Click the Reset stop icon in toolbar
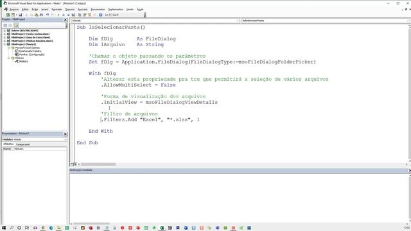 (x=69, y=15)
